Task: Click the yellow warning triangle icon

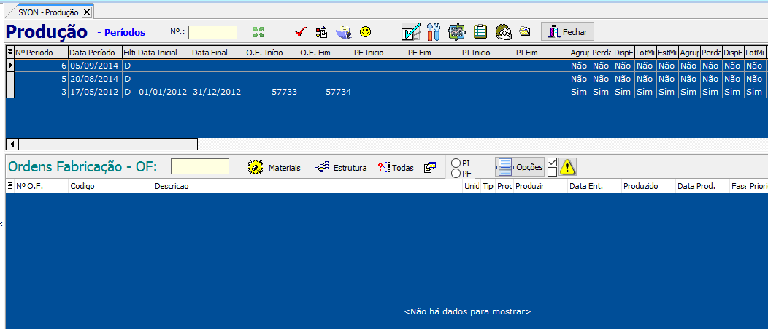Action: 568,167
